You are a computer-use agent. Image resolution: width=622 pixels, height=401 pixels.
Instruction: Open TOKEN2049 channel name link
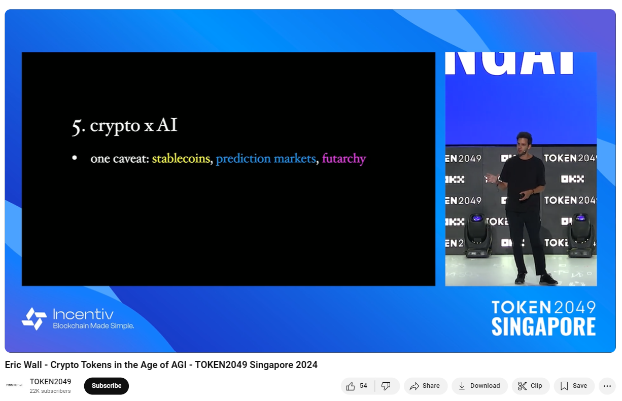(x=50, y=381)
